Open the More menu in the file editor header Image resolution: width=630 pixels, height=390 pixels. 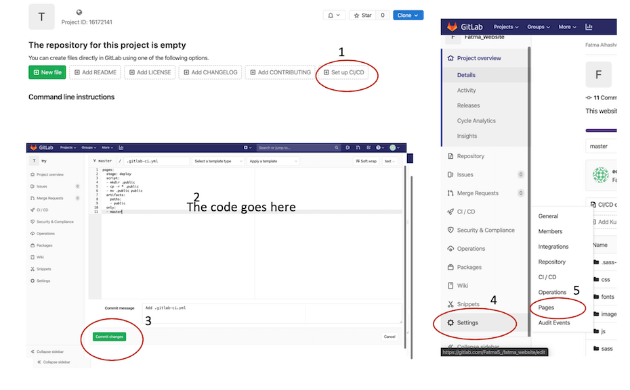[x=107, y=147]
